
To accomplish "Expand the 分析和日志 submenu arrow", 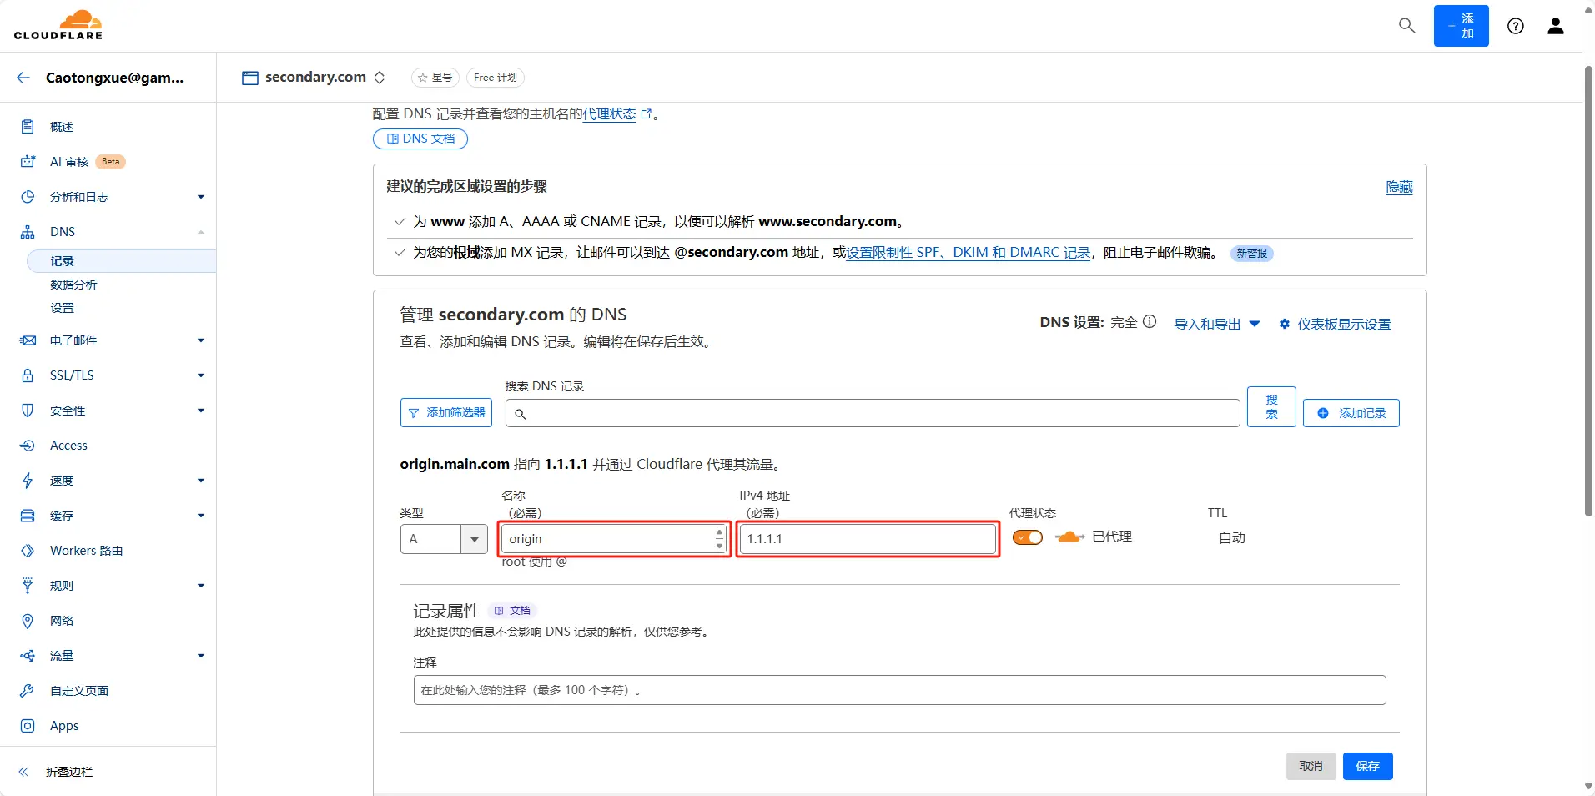I will (201, 197).
